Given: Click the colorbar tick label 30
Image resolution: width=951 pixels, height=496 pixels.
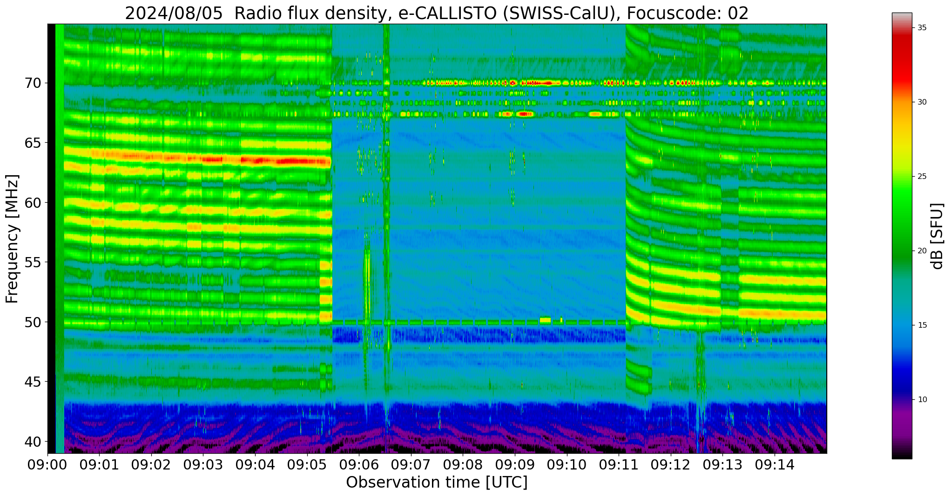Looking at the screenshot, I should click(922, 102).
